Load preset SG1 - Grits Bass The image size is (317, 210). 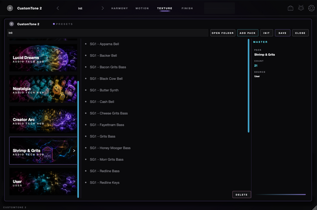coord(102,136)
